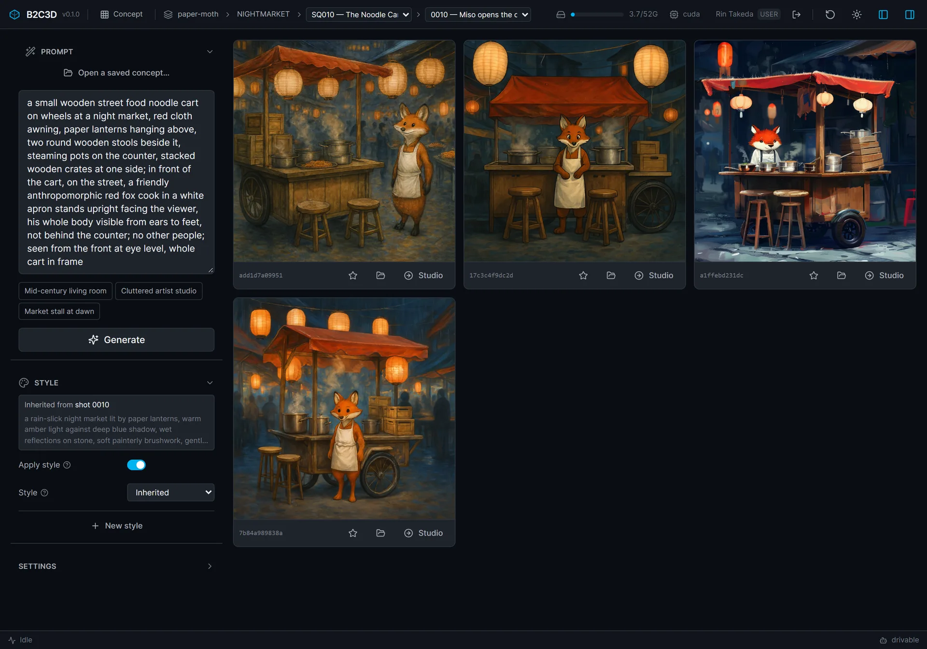
Task: Open folder icon for image 17c3c4f9dc2d
Action: 611,275
